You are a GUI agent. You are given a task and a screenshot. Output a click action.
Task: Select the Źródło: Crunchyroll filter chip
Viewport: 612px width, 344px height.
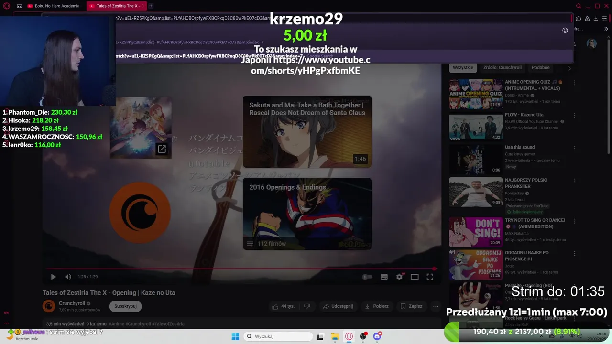[x=502, y=67]
